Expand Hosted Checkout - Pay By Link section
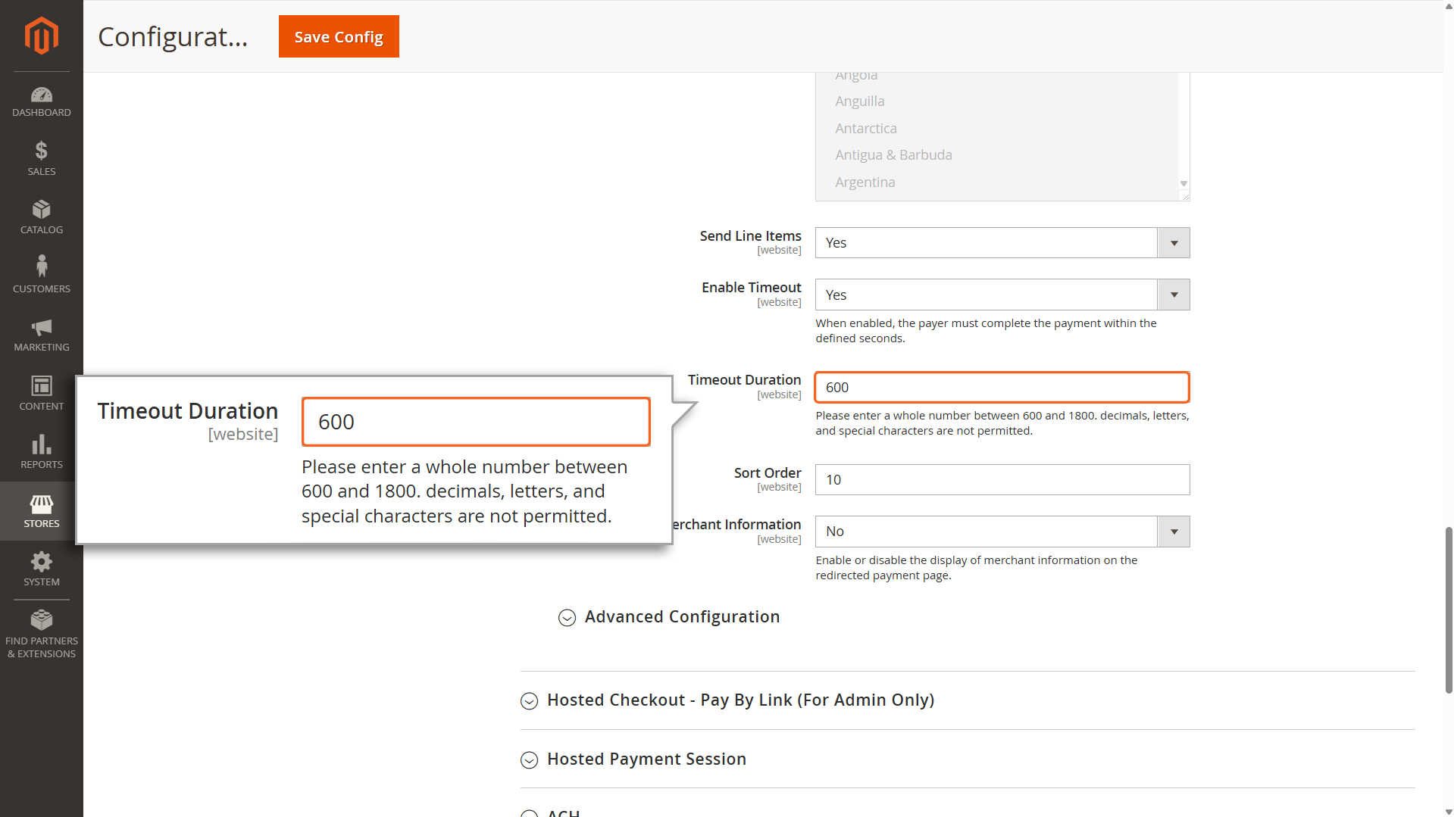Screen dimensions: 1454x817 (x=740, y=700)
